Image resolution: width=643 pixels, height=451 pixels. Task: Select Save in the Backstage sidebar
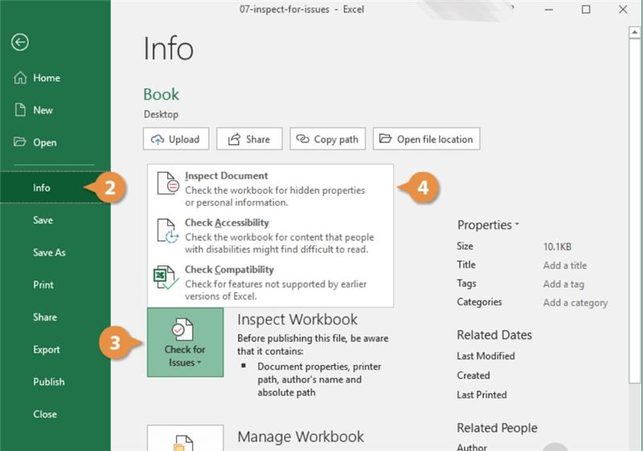tap(55, 220)
